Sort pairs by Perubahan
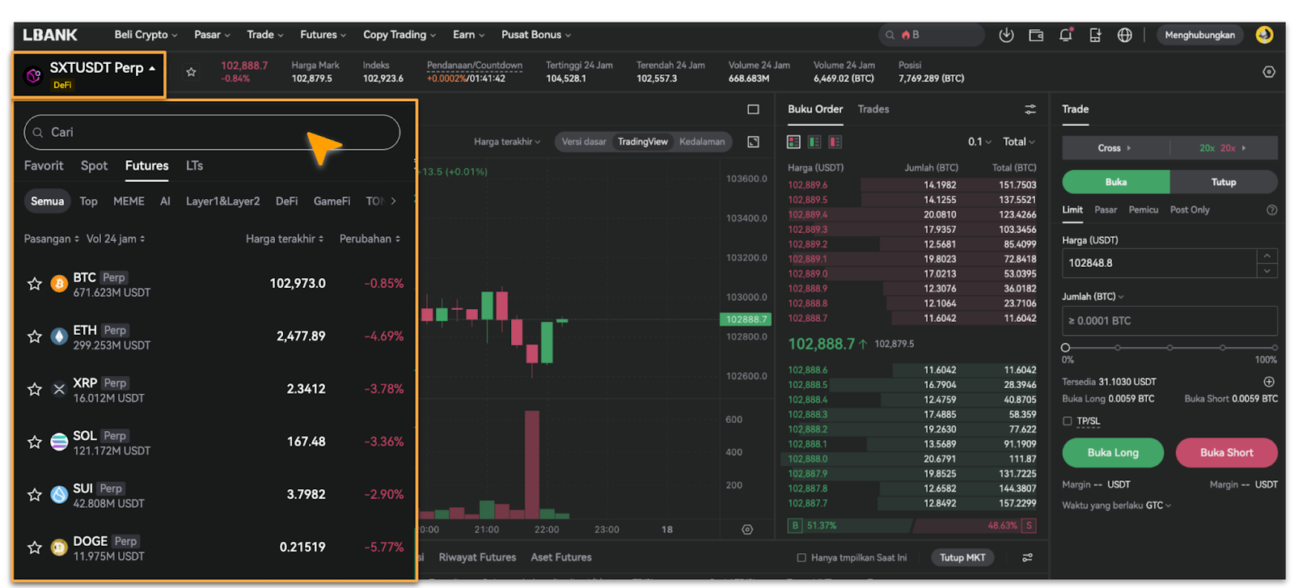The image size is (1294, 588). coord(370,239)
